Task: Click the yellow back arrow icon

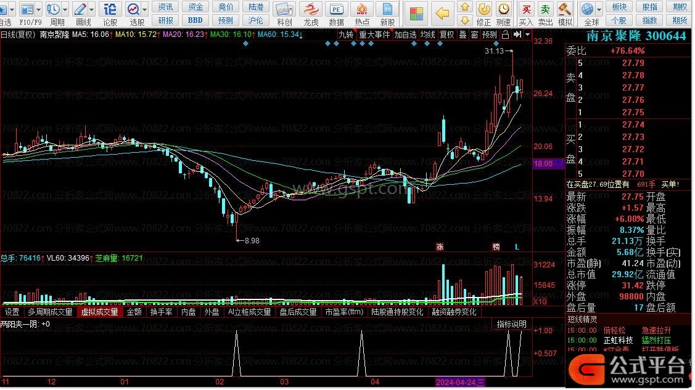Action: [442, 14]
